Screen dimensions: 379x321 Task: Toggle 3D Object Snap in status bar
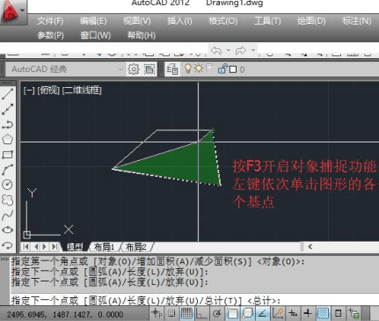click(247, 314)
